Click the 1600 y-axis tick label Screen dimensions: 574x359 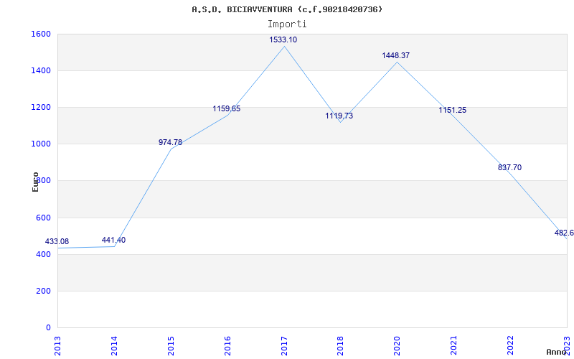pos(42,34)
